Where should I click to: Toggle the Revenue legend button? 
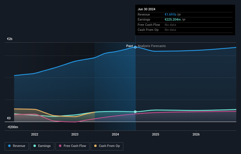17,146
